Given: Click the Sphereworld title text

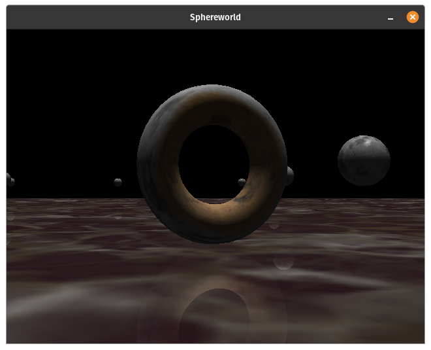Looking at the screenshot, I should pos(215,17).
